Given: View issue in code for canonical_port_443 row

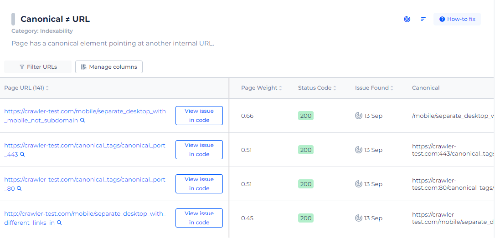Looking at the screenshot, I should point(199,150).
